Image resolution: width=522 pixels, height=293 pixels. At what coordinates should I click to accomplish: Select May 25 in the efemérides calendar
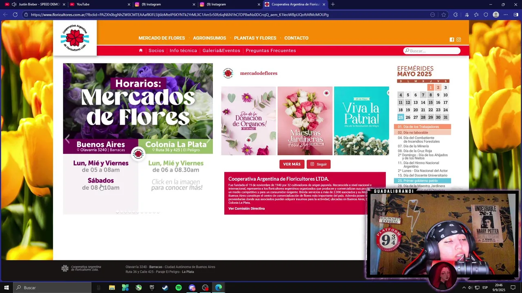pyautogui.click(x=400, y=117)
